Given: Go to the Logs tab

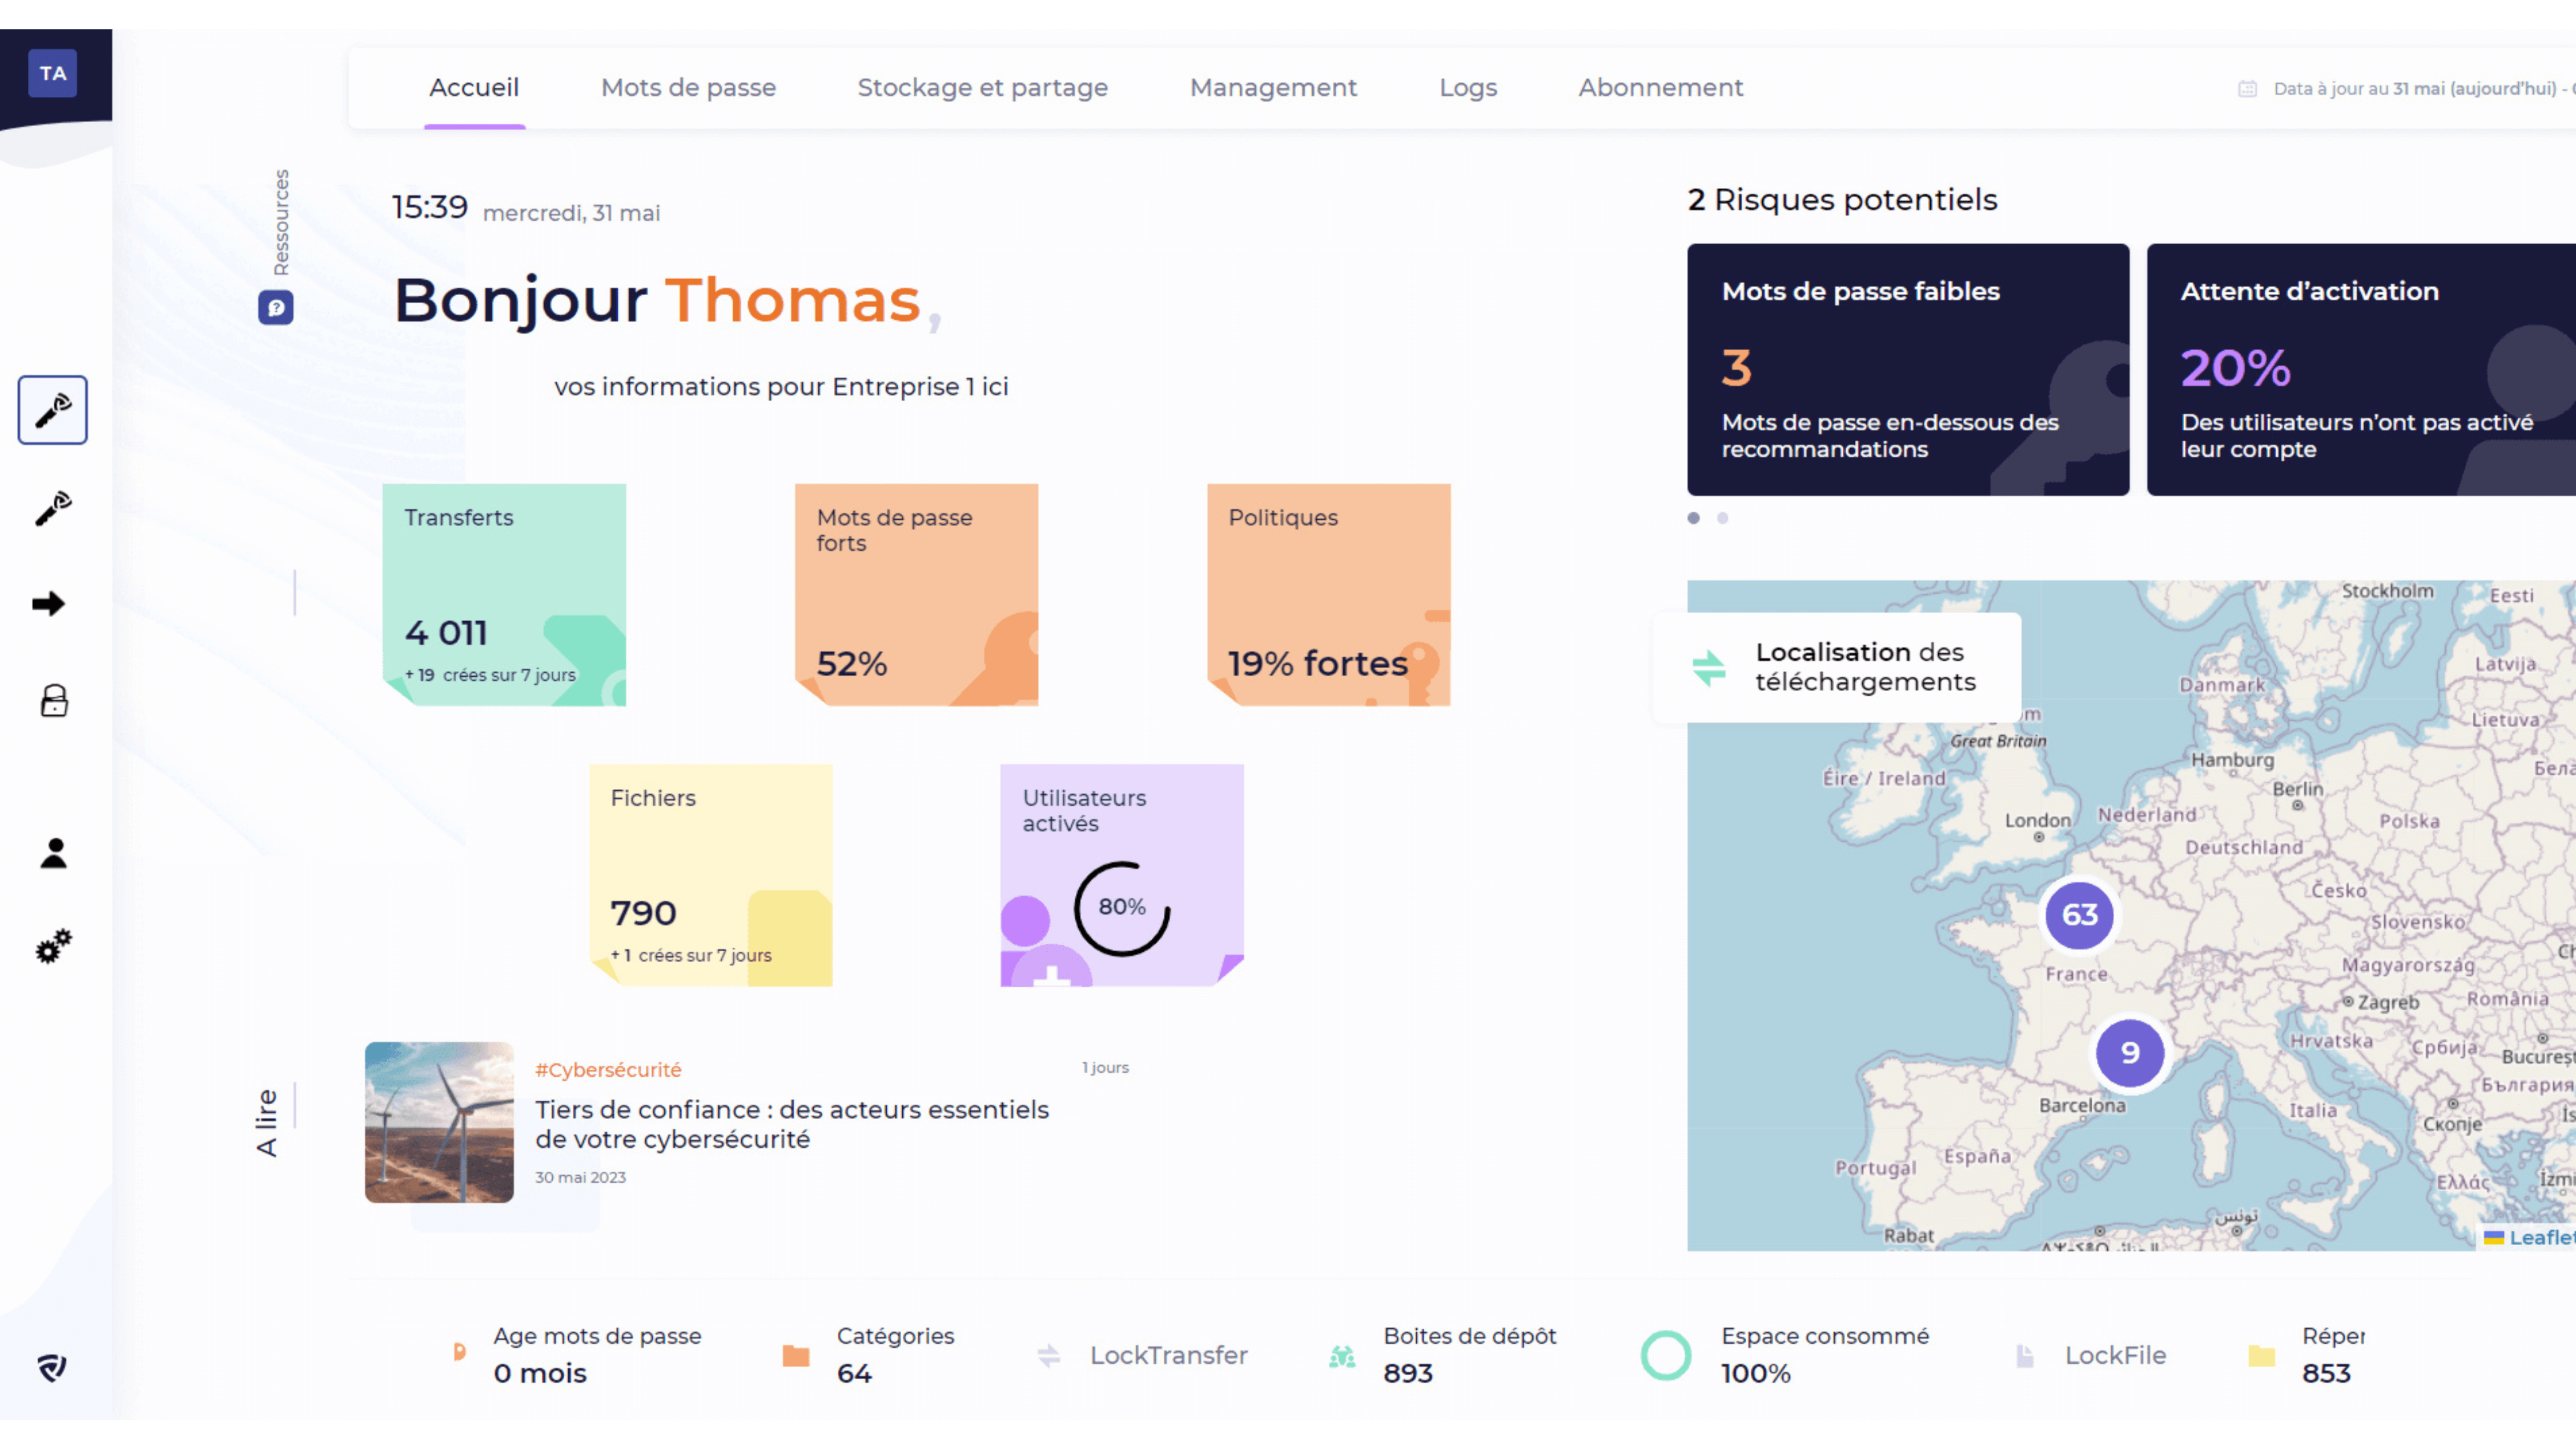Looking at the screenshot, I should point(1467,88).
